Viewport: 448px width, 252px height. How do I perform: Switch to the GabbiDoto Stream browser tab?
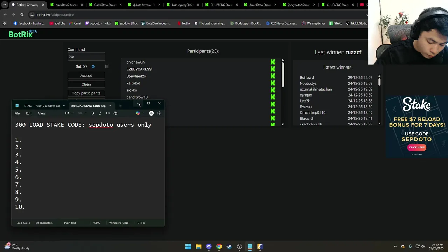[105, 5]
